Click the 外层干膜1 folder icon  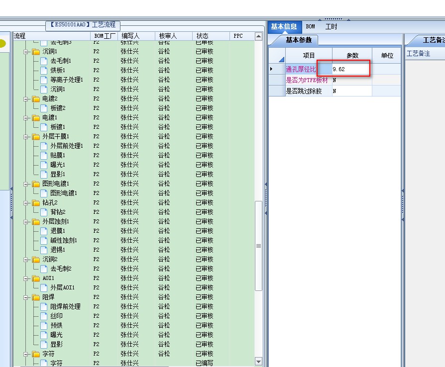pyautogui.click(x=36, y=136)
